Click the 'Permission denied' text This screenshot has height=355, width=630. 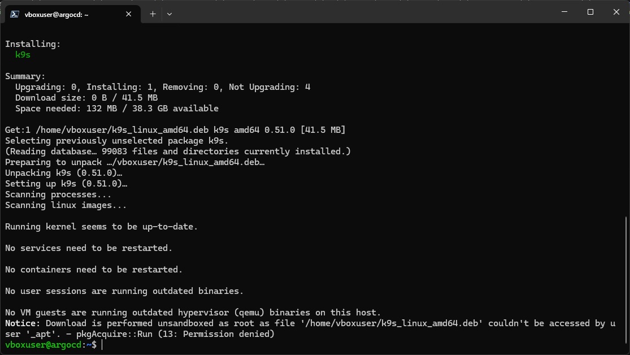point(226,334)
